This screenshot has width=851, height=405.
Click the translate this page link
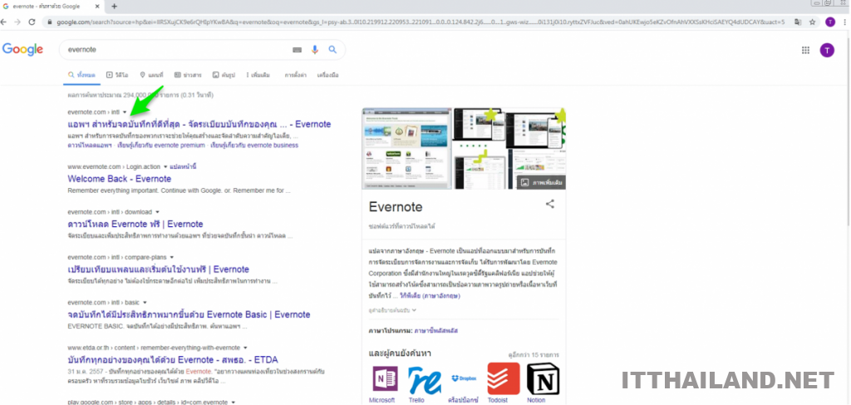pos(183,166)
